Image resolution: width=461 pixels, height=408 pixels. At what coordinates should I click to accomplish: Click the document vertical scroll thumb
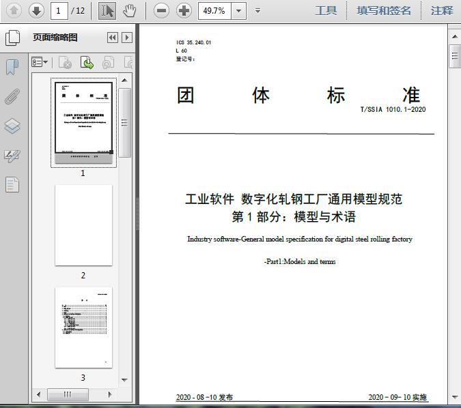[x=455, y=56]
